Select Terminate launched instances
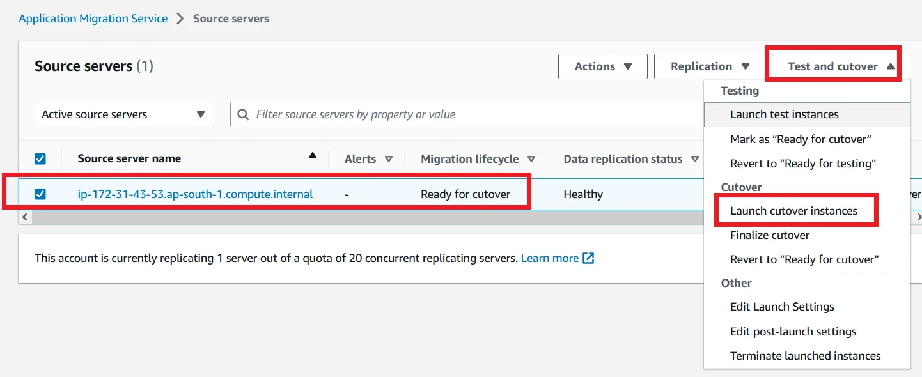 [807, 356]
